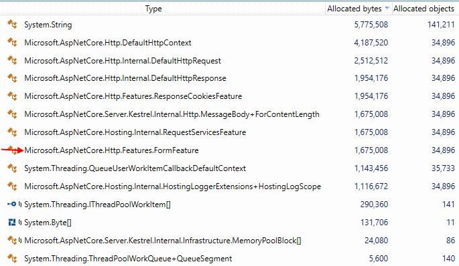Select the Internal.DefaultHttpRequest type row
Viewport: 459px width, 266px height.
[229, 61]
